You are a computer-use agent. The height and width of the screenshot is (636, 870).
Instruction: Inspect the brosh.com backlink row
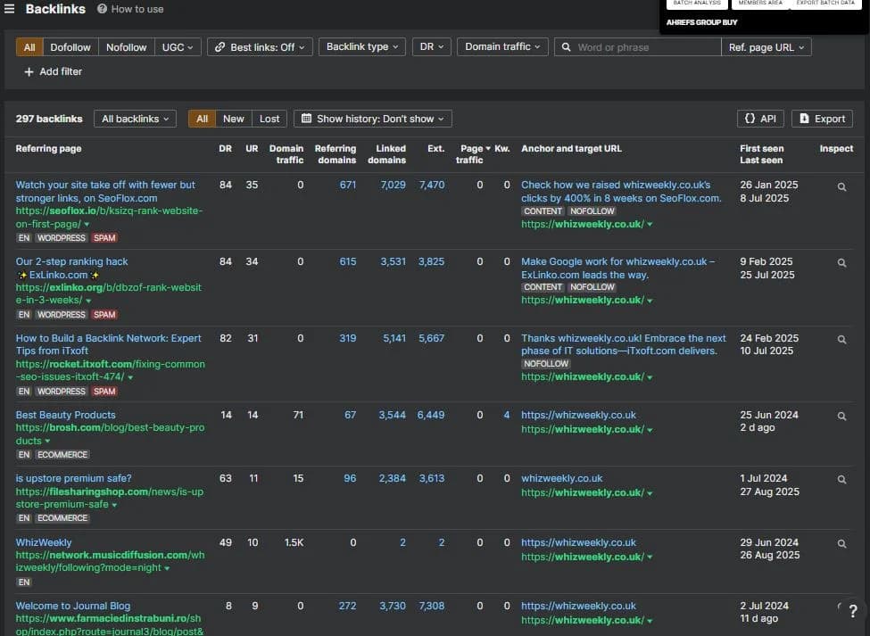click(841, 417)
